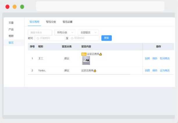The image size is (178, 123).
Task: Open the 文章 sidebar menu
Action: click(x=11, y=23)
